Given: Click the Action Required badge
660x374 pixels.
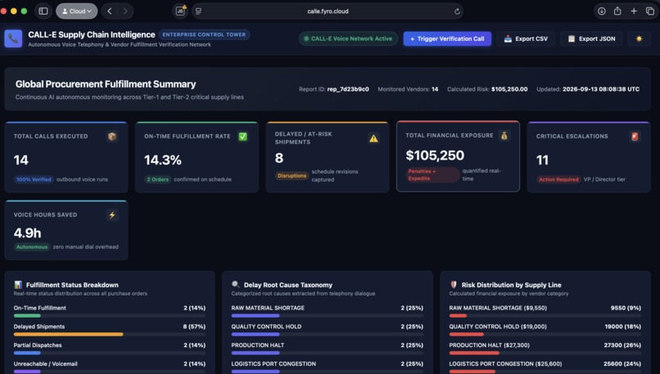Looking at the screenshot, I should [558, 179].
